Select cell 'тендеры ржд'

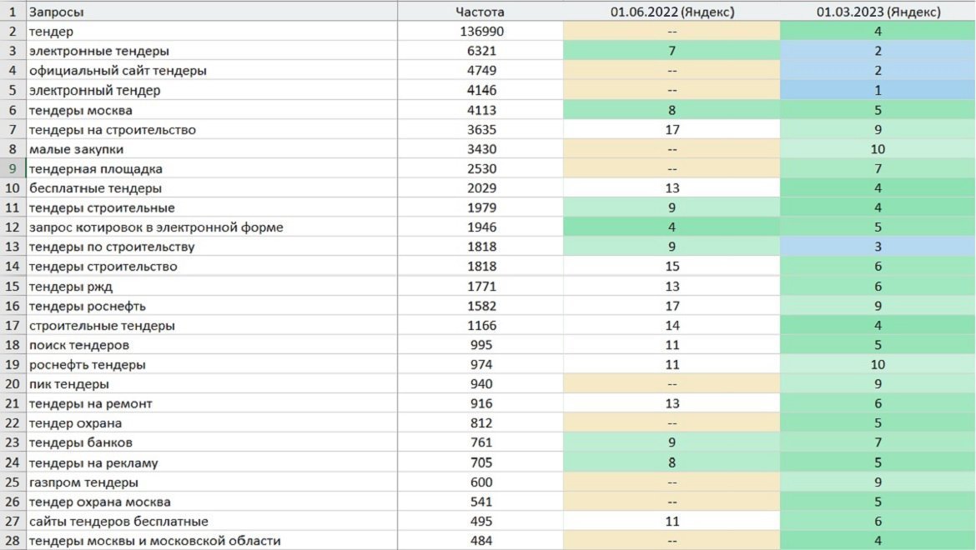[212, 286]
